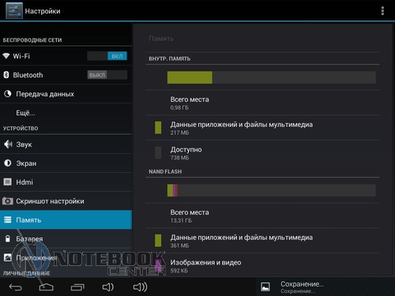Tap the ВНУТР. ПАМЯТЬ section header
The width and height of the screenshot is (395, 296).
click(x=170, y=58)
